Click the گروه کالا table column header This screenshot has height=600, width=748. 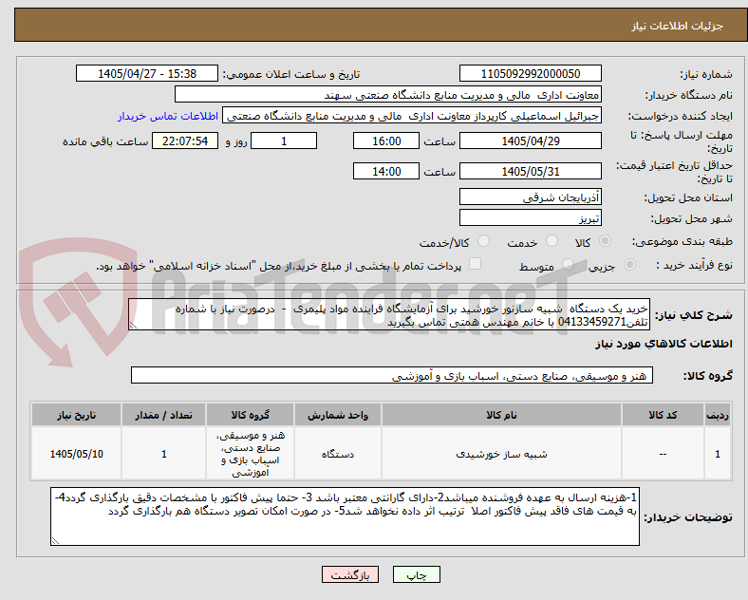[x=250, y=415]
